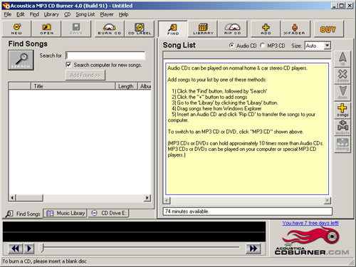Click right arrow of Song List scrollbar
356x267 pixels.
328,201
